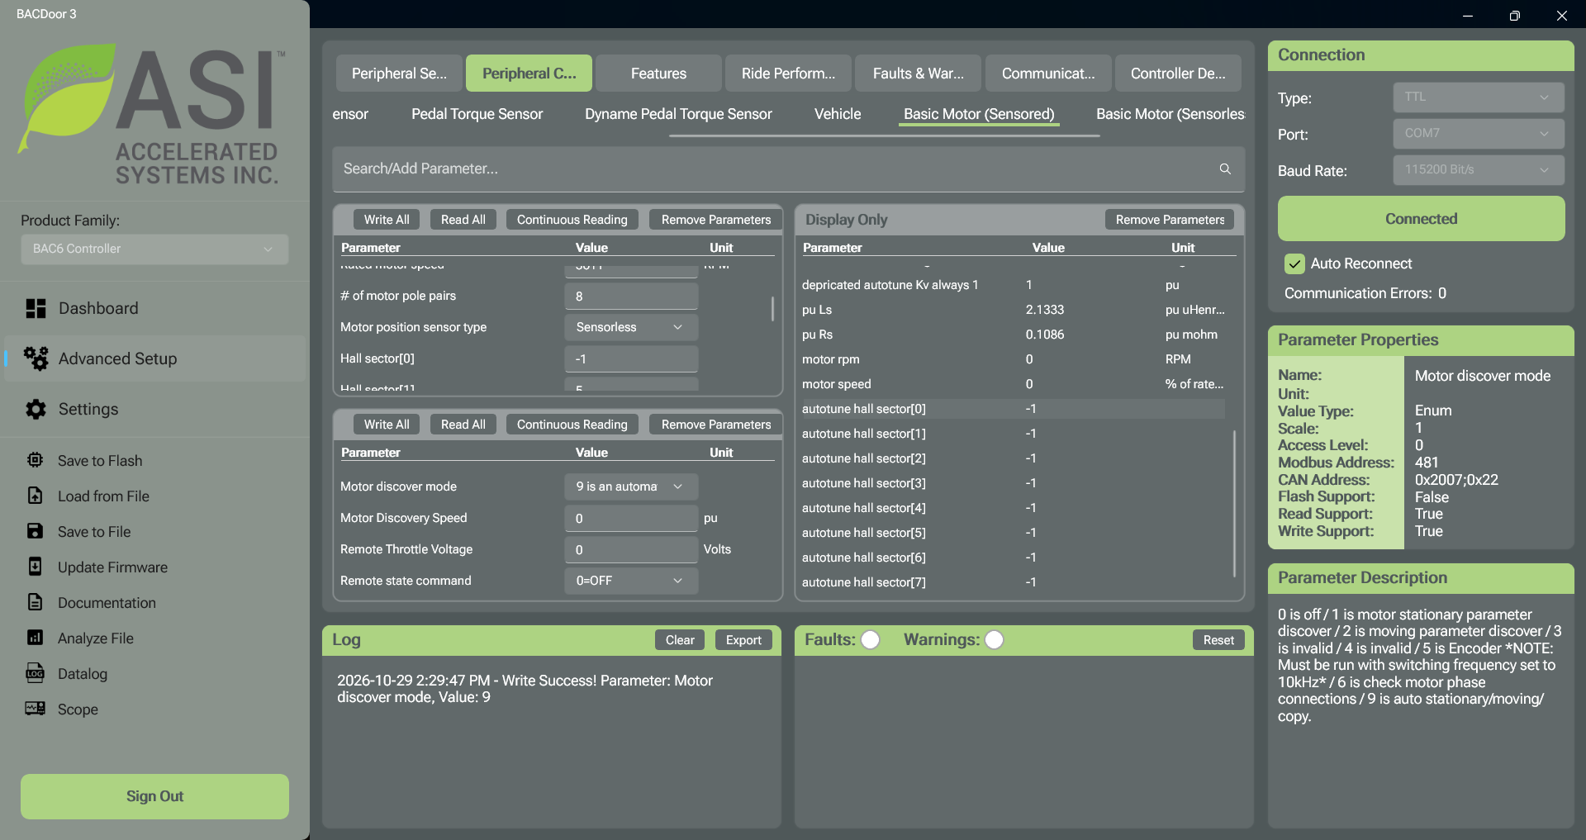Open the Datalog icon
Image resolution: width=1586 pixels, height=840 pixels.
(35, 673)
